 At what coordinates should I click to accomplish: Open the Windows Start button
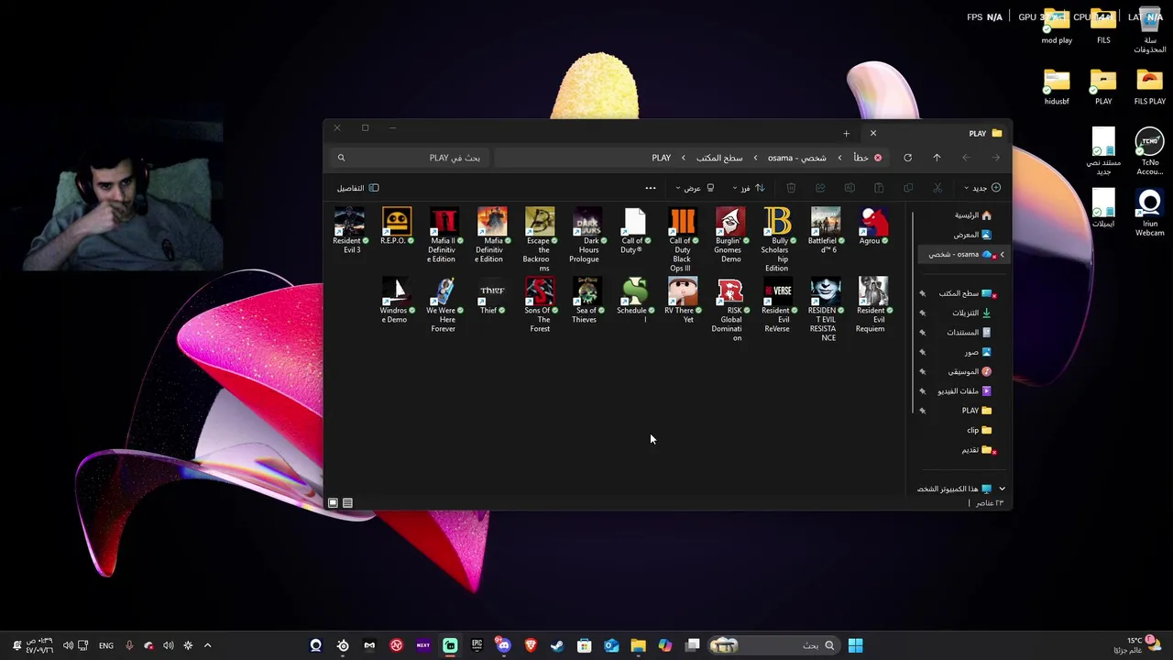point(855,645)
